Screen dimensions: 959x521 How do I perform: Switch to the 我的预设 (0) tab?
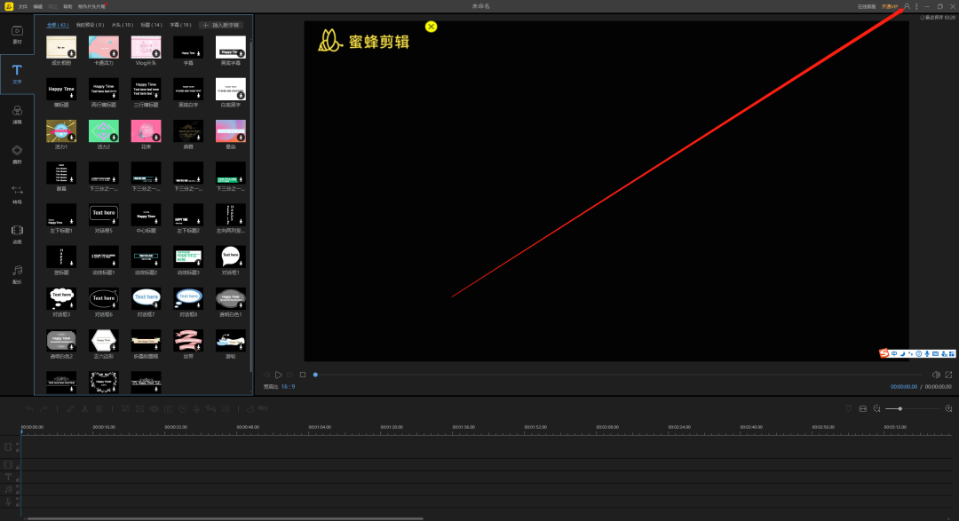(x=90, y=25)
